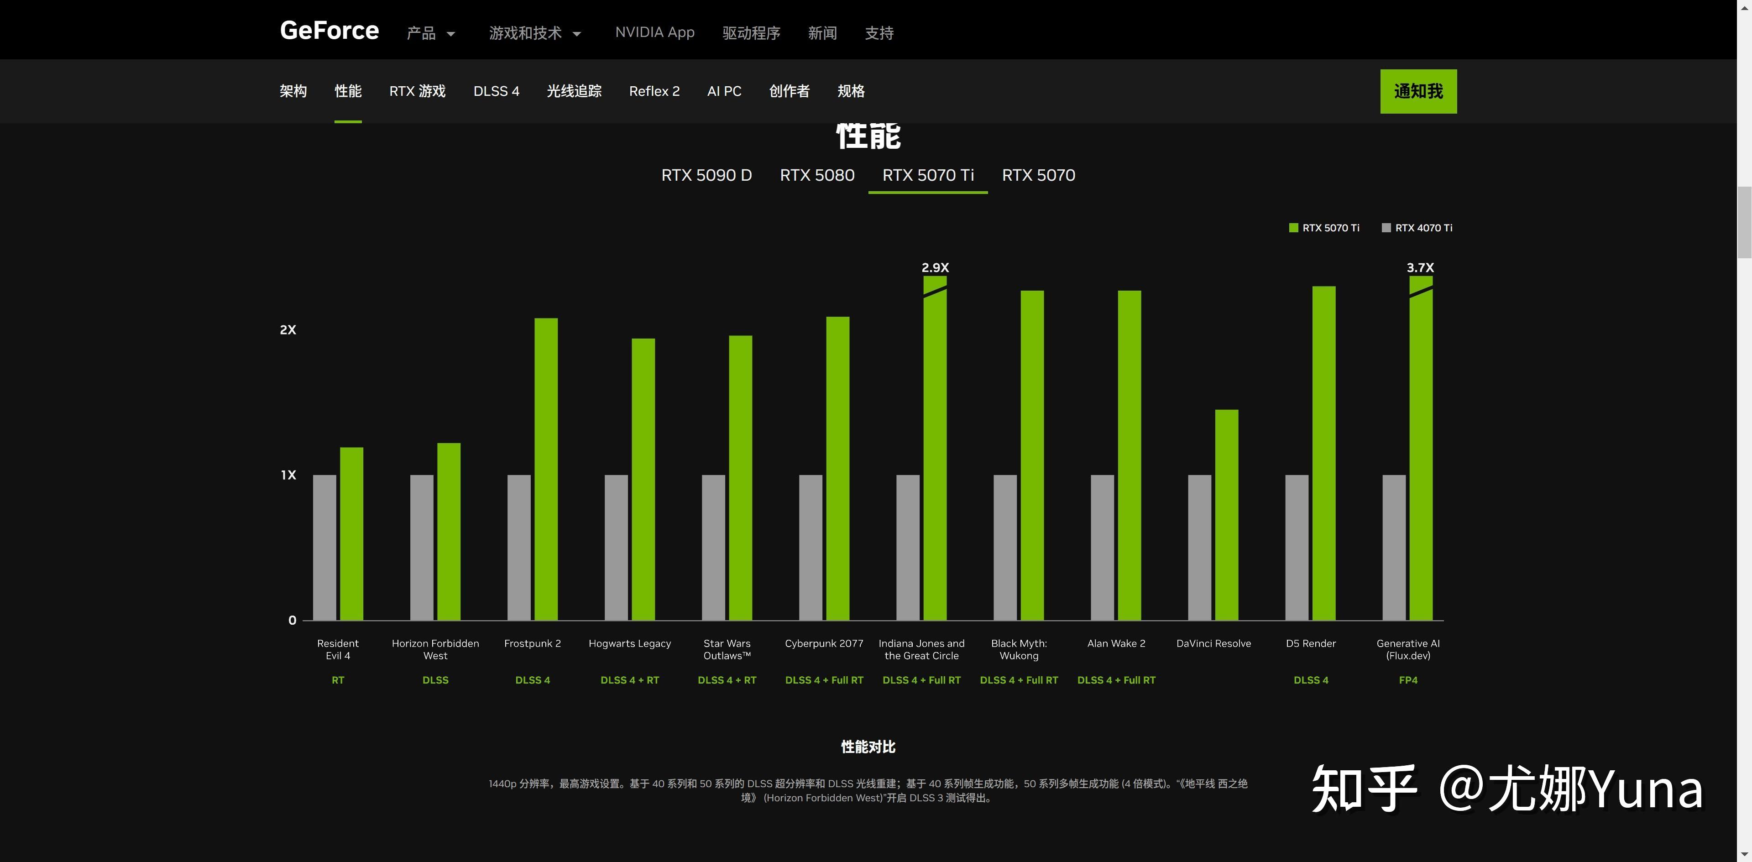Open the 支持 menu item

879,33
